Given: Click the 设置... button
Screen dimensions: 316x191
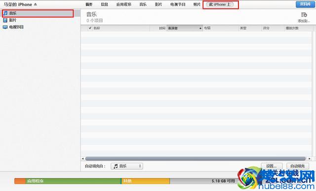Looking at the screenshot, I should 271,166.
